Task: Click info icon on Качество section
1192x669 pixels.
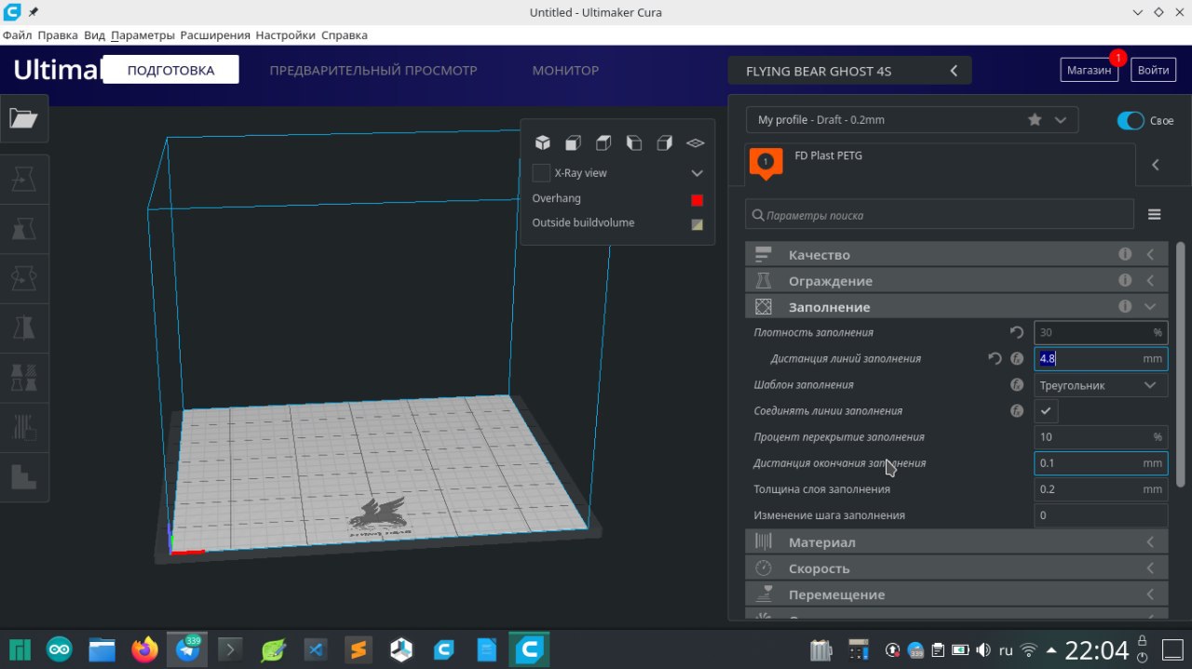Action: point(1125,254)
